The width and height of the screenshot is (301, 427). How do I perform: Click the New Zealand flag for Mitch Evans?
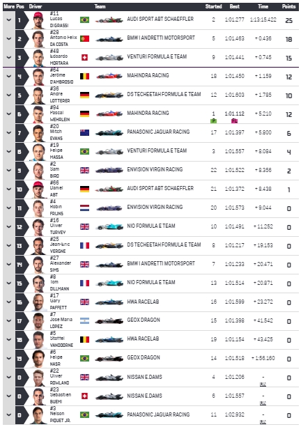click(x=84, y=132)
